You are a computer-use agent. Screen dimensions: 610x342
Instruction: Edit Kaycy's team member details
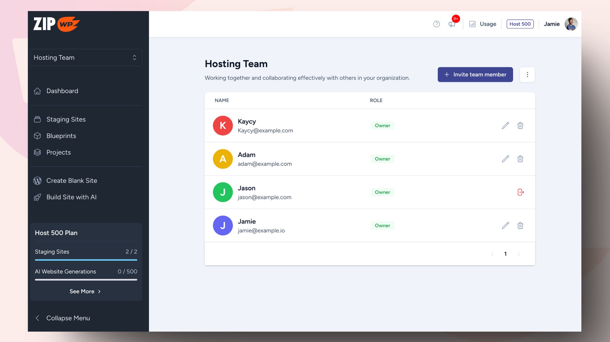[x=505, y=125]
